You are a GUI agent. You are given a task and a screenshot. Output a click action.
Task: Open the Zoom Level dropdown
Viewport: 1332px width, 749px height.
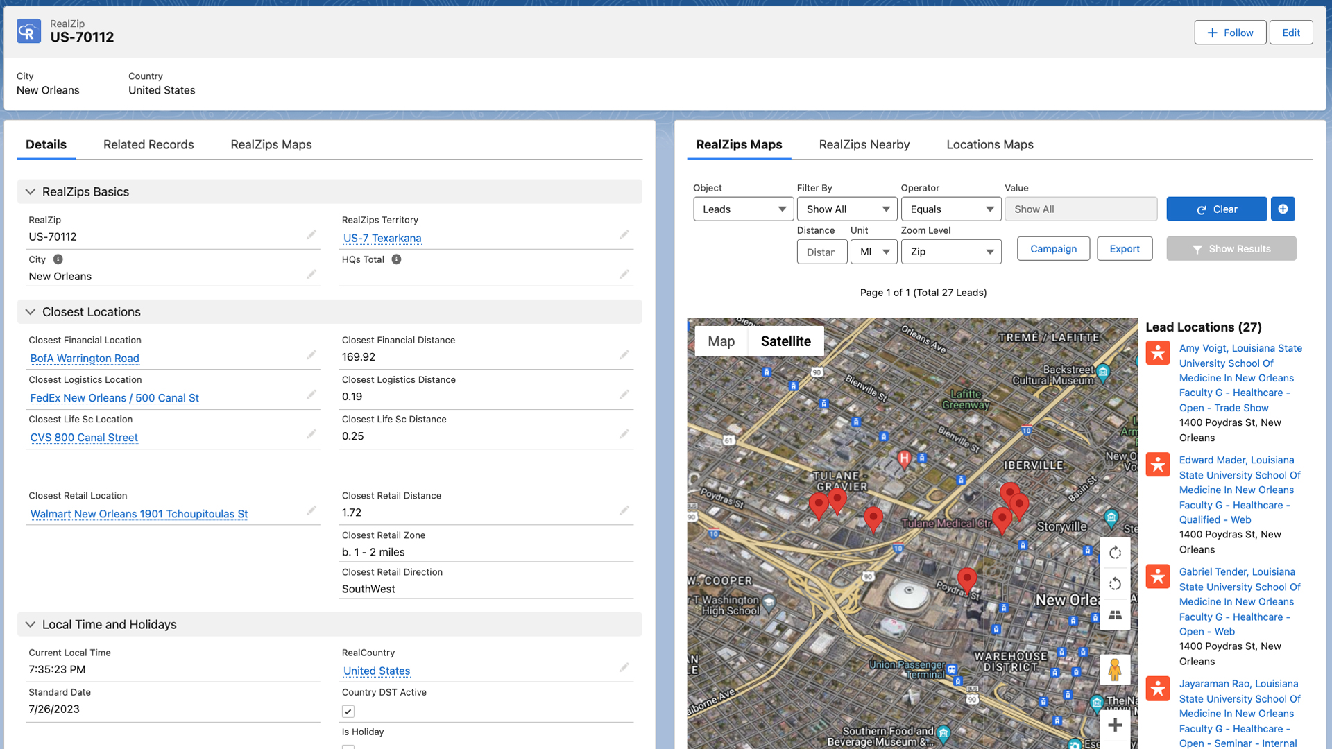[951, 252]
